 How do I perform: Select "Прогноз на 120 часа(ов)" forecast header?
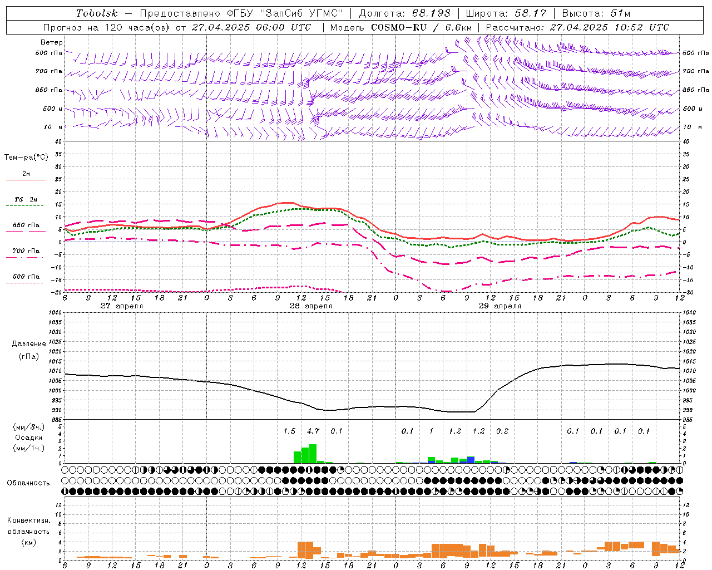[x=107, y=27]
